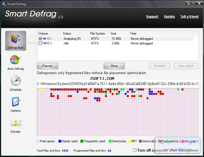Open the Schedule section
This screenshot has height=157, width=204.
pyautogui.click(x=16, y=83)
